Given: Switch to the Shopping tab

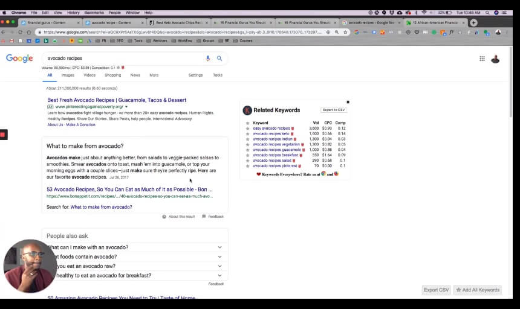Looking at the screenshot, I should point(112,75).
